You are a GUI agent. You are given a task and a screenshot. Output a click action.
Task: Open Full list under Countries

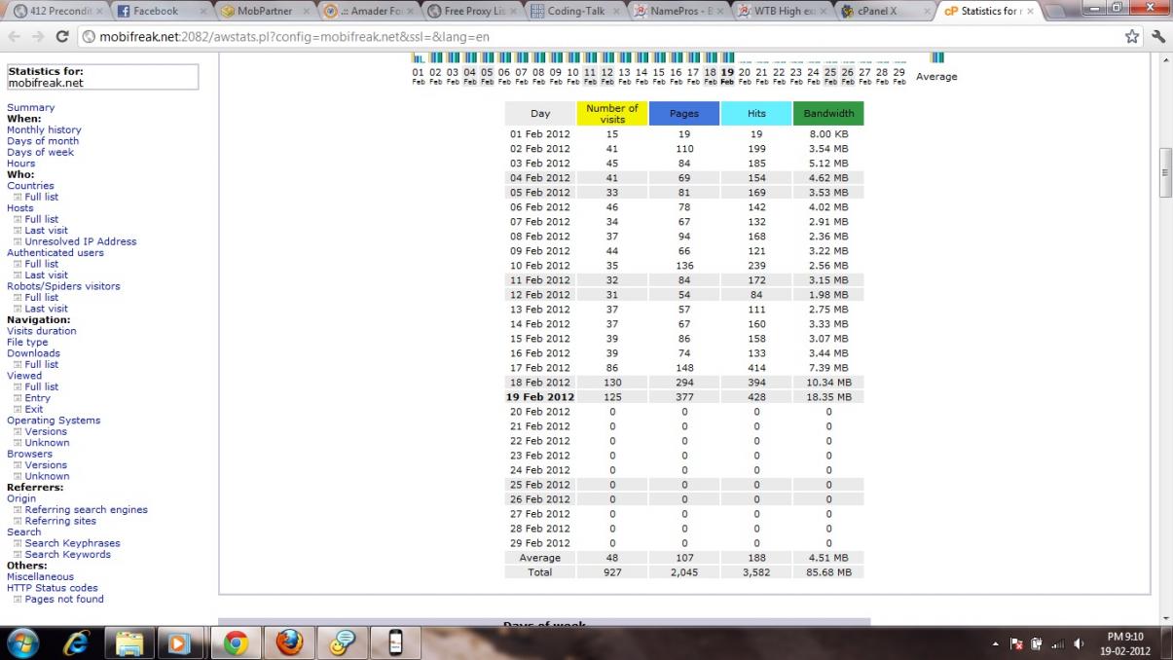click(x=42, y=198)
